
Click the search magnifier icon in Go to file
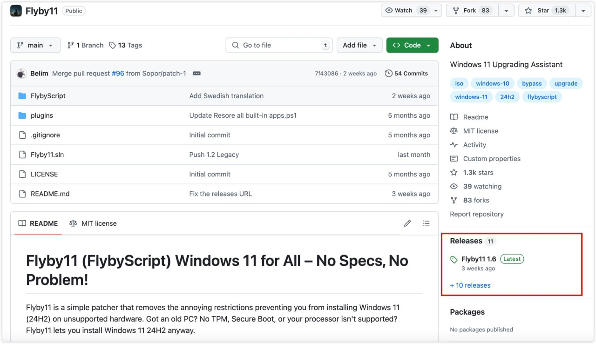click(x=235, y=45)
